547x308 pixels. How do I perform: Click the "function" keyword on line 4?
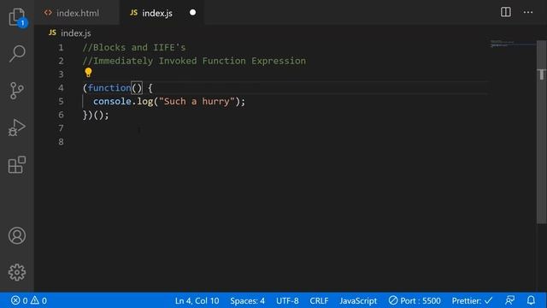(109, 87)
